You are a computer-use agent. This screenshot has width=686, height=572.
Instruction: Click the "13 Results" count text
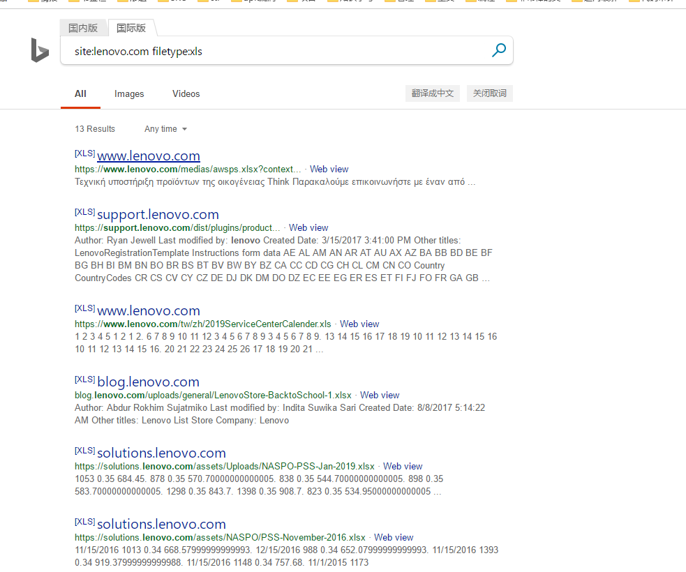pyautogui.click(x=95, y=129)
